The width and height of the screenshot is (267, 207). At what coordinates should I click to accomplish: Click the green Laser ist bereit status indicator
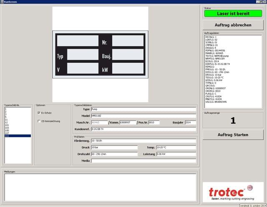[x=233, y=14]
